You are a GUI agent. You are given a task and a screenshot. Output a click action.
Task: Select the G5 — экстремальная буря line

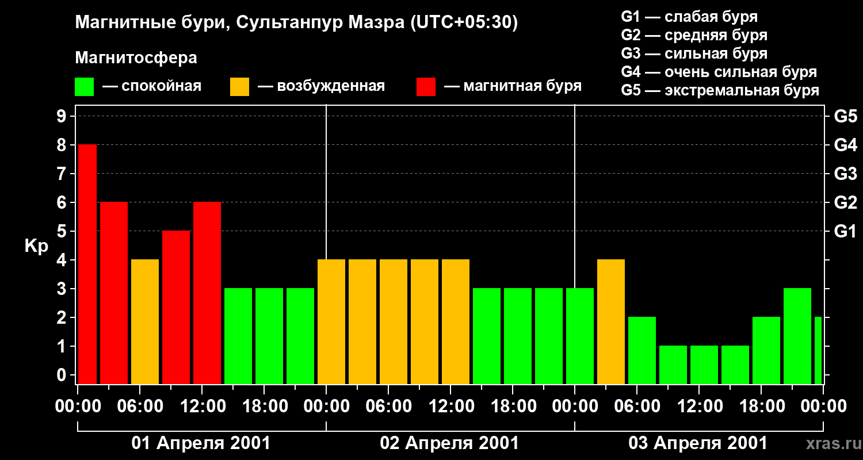pos(720,91)
